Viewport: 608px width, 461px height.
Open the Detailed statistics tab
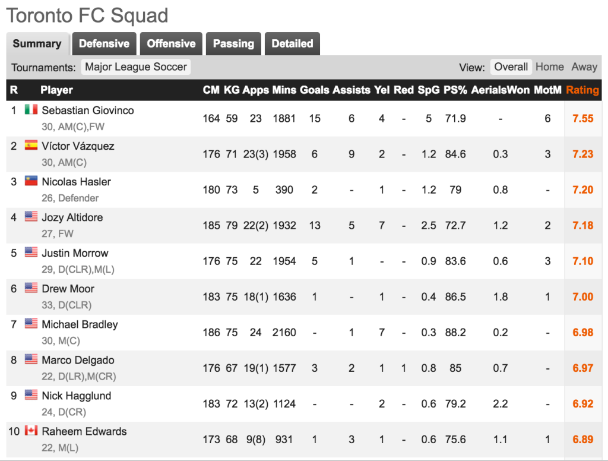pyautogui.click(x=292, y=43)
